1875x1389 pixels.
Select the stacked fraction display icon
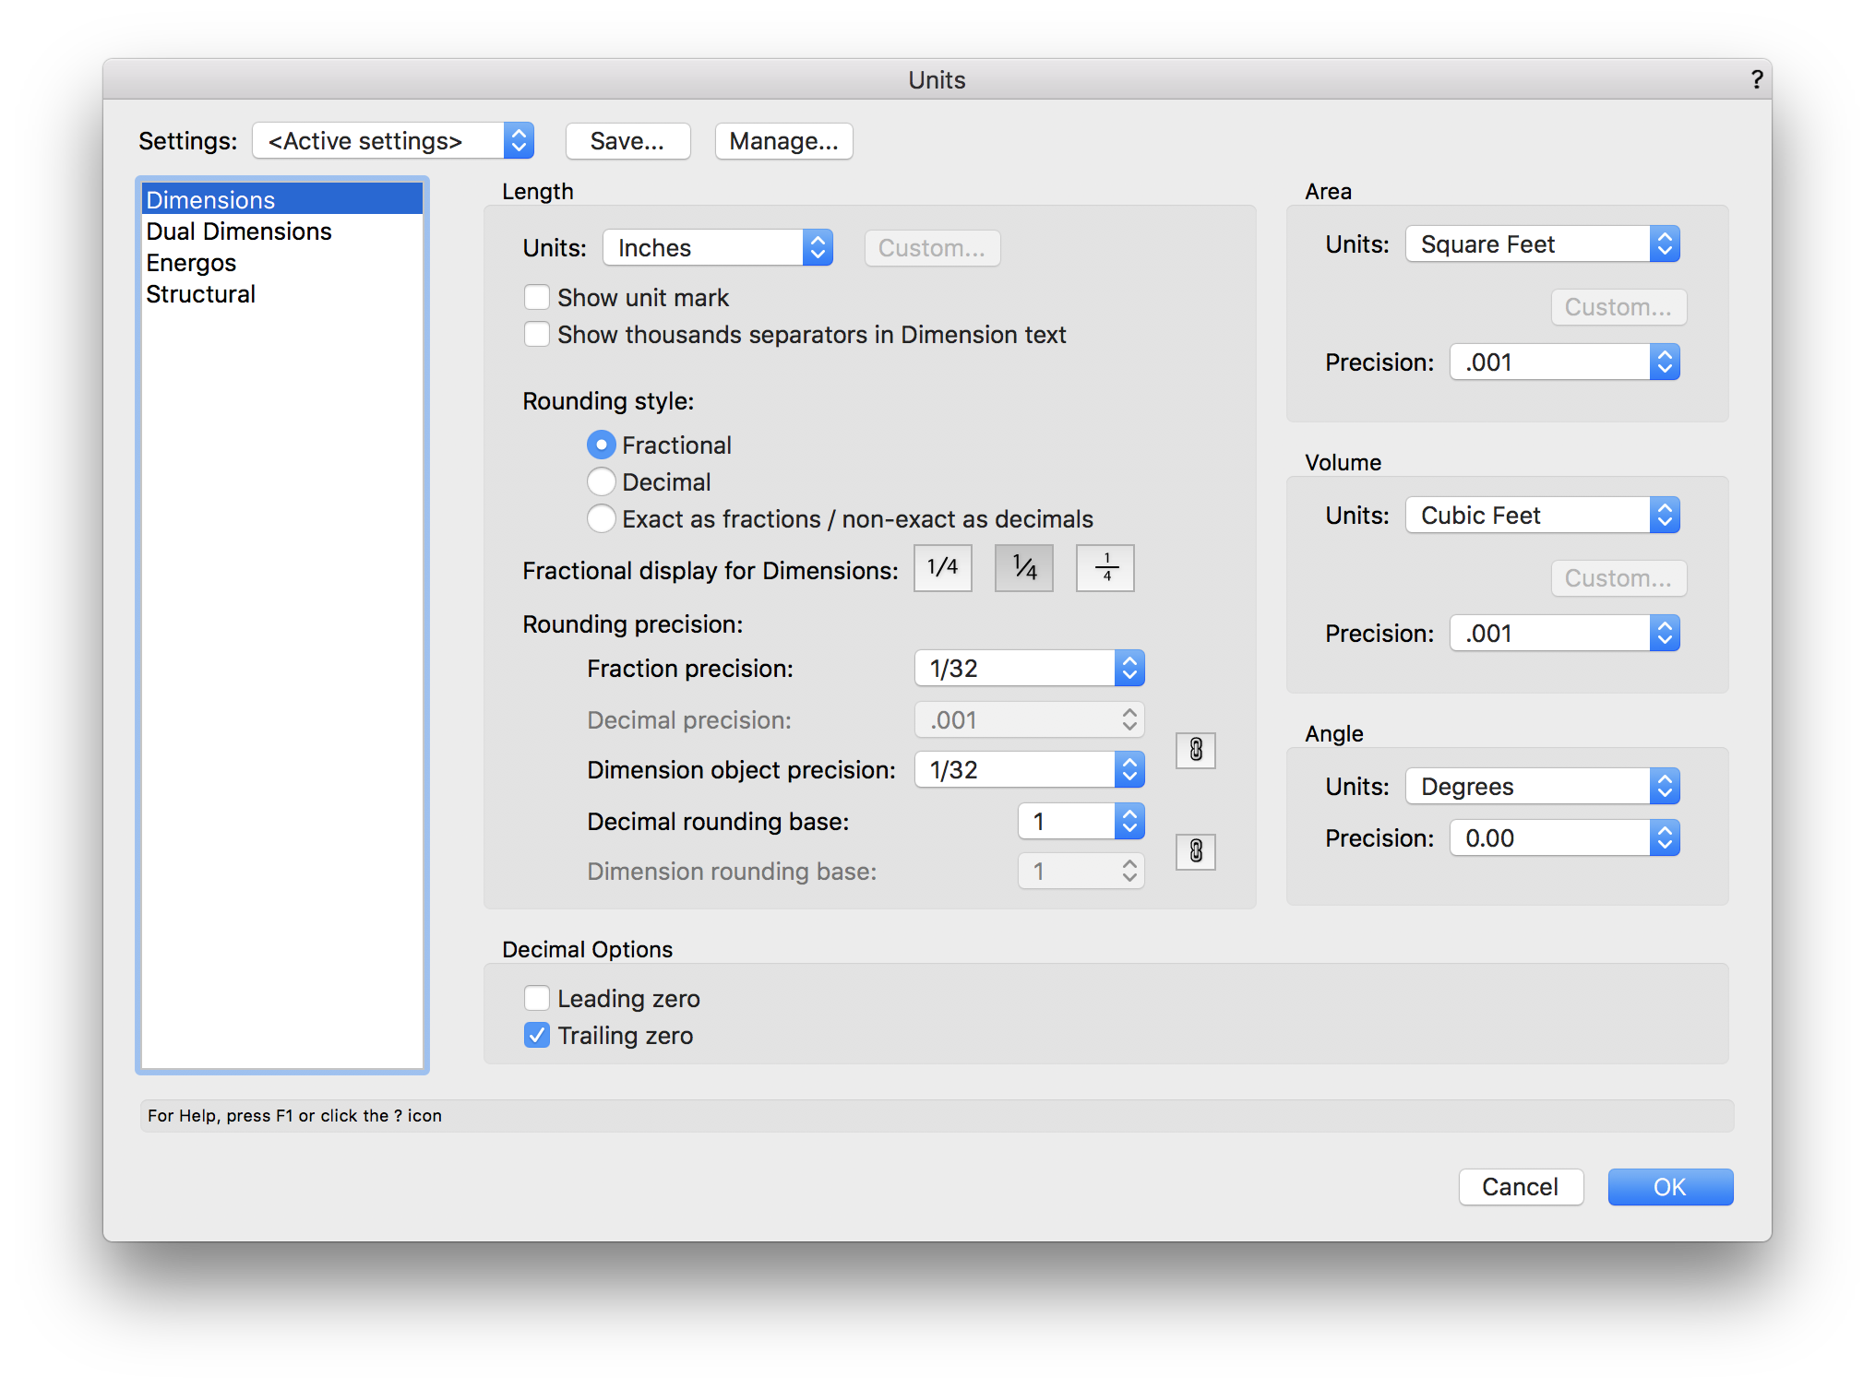(1105, 567)
